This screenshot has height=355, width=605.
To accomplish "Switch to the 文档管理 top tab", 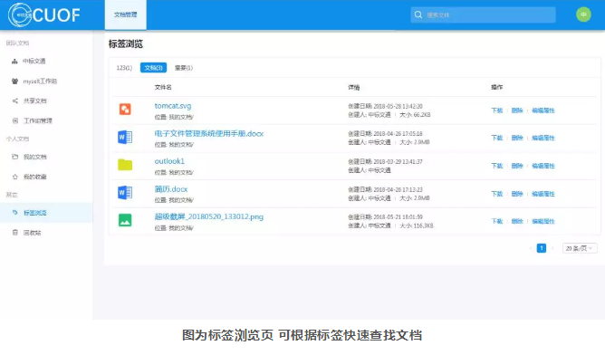I will (x=125, y=14).
